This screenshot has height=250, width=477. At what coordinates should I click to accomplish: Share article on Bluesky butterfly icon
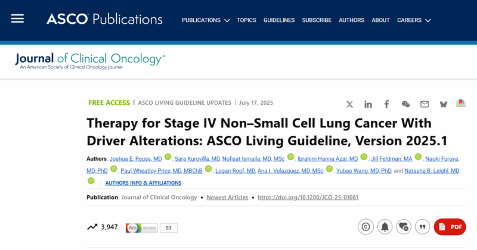point(444,105)
